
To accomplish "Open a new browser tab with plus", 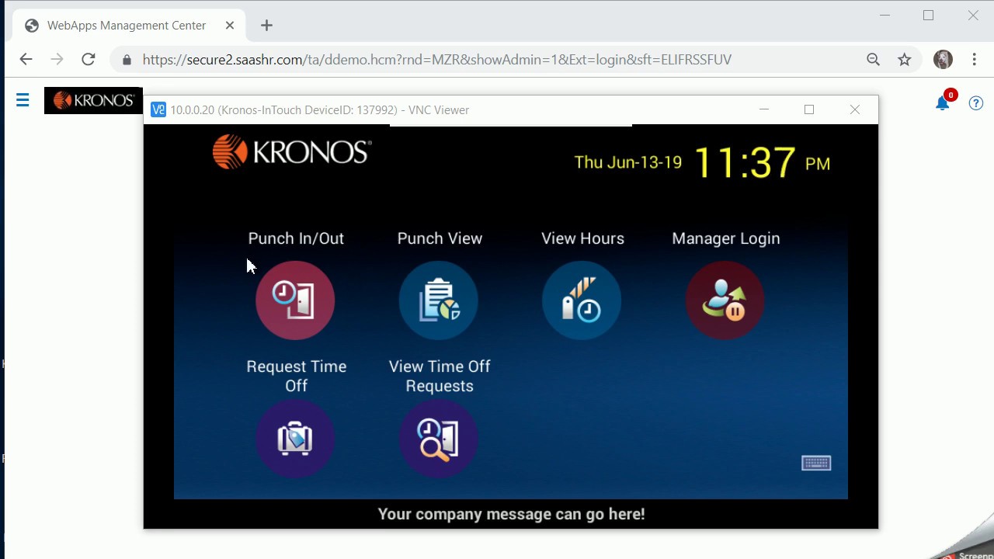I will [x=266, y=26].
